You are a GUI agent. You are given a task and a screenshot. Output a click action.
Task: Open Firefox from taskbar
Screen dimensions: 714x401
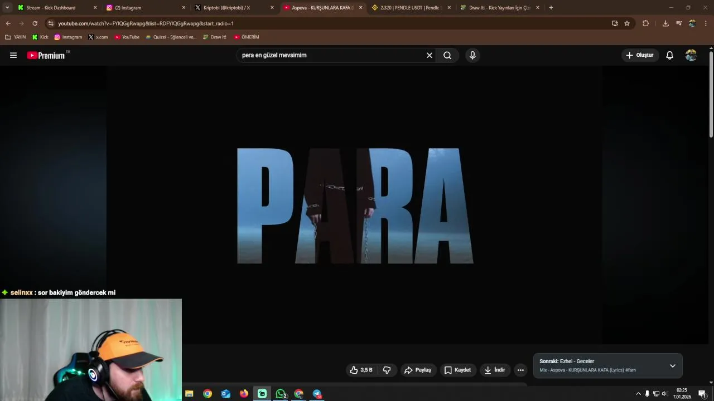[x=244, y=394]
